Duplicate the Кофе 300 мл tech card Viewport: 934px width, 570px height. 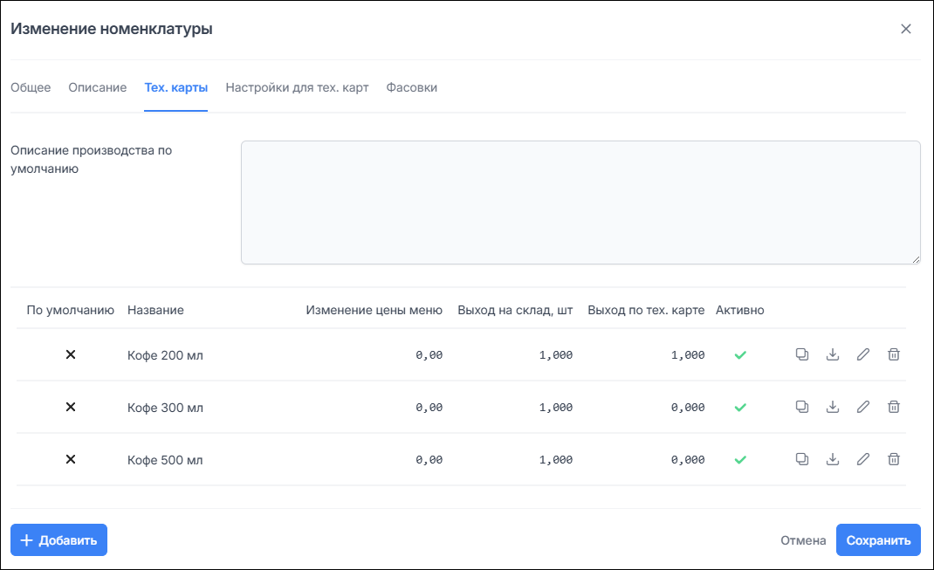[801, 407]
